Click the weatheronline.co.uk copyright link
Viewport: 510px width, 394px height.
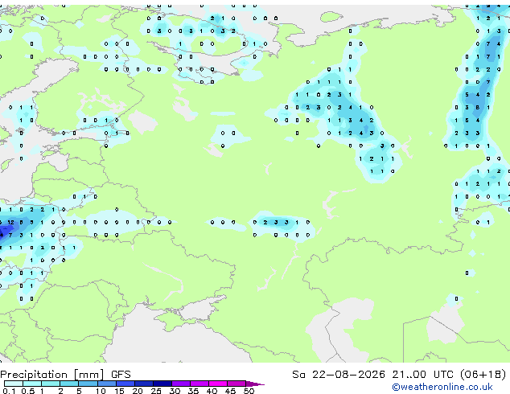click(442, 387)
